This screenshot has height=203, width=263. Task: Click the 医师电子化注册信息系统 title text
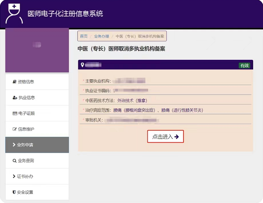tap(65, 14)
